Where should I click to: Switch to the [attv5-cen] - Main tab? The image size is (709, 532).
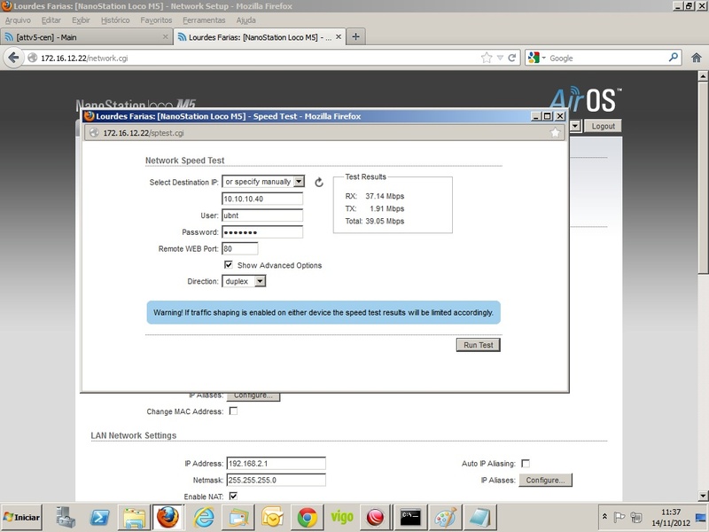[86, 36]
